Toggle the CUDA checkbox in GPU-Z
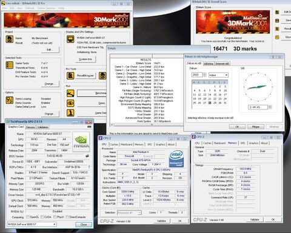The width and height of the screenshot is (291, 233). (42, 217)
